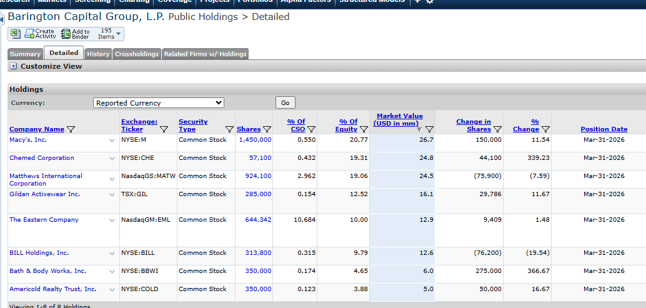Open filter for Market Value column
Image resolution: width=646 pixels, height=308 pixels.
click(429, 129)
